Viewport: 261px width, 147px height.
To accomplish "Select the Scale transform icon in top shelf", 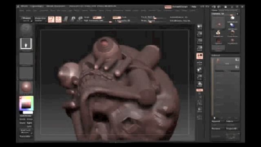I will (x=73, y=19).
